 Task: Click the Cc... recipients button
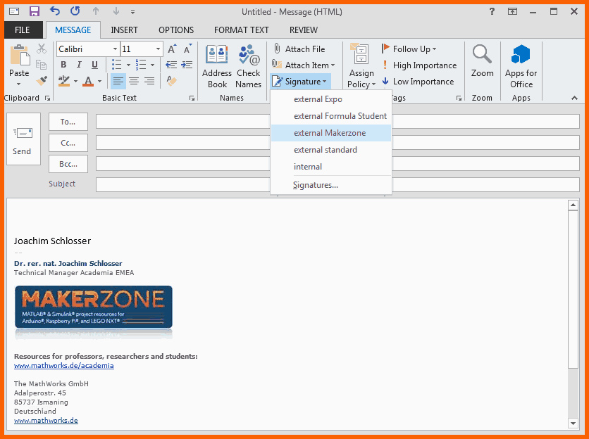coord(68,143)
